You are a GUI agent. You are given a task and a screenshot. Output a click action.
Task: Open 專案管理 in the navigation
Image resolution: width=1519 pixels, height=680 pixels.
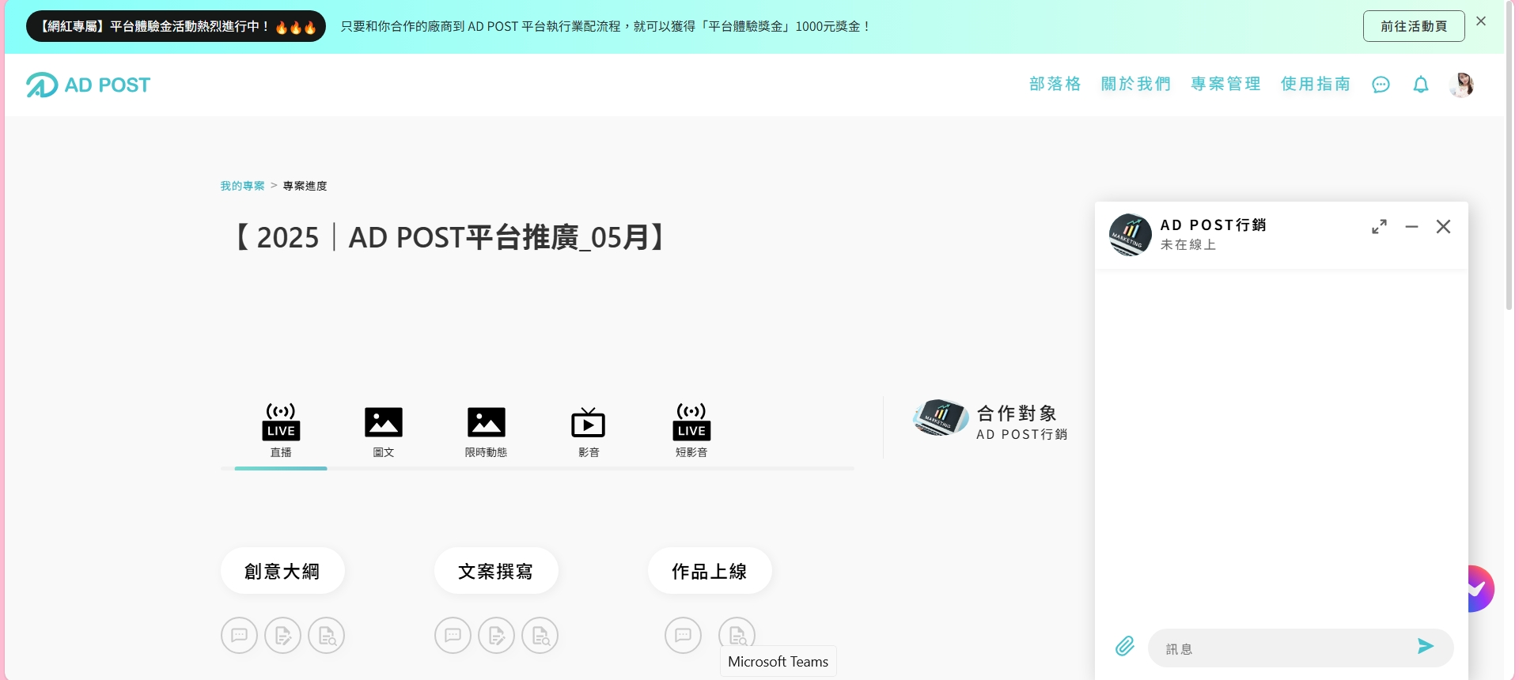point(1225,84)
